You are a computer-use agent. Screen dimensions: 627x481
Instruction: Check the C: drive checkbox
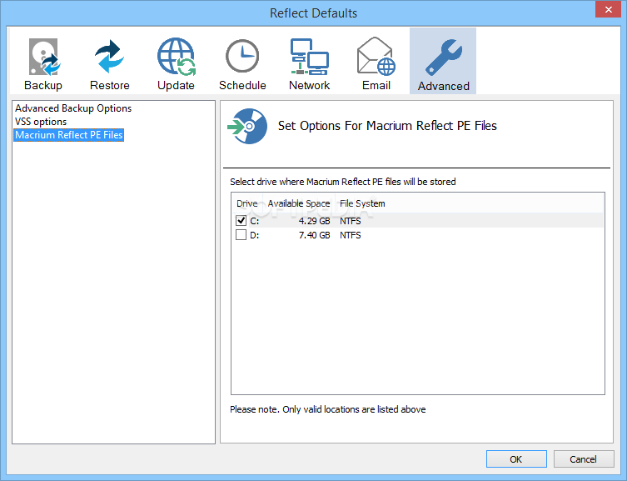point(241,220)
